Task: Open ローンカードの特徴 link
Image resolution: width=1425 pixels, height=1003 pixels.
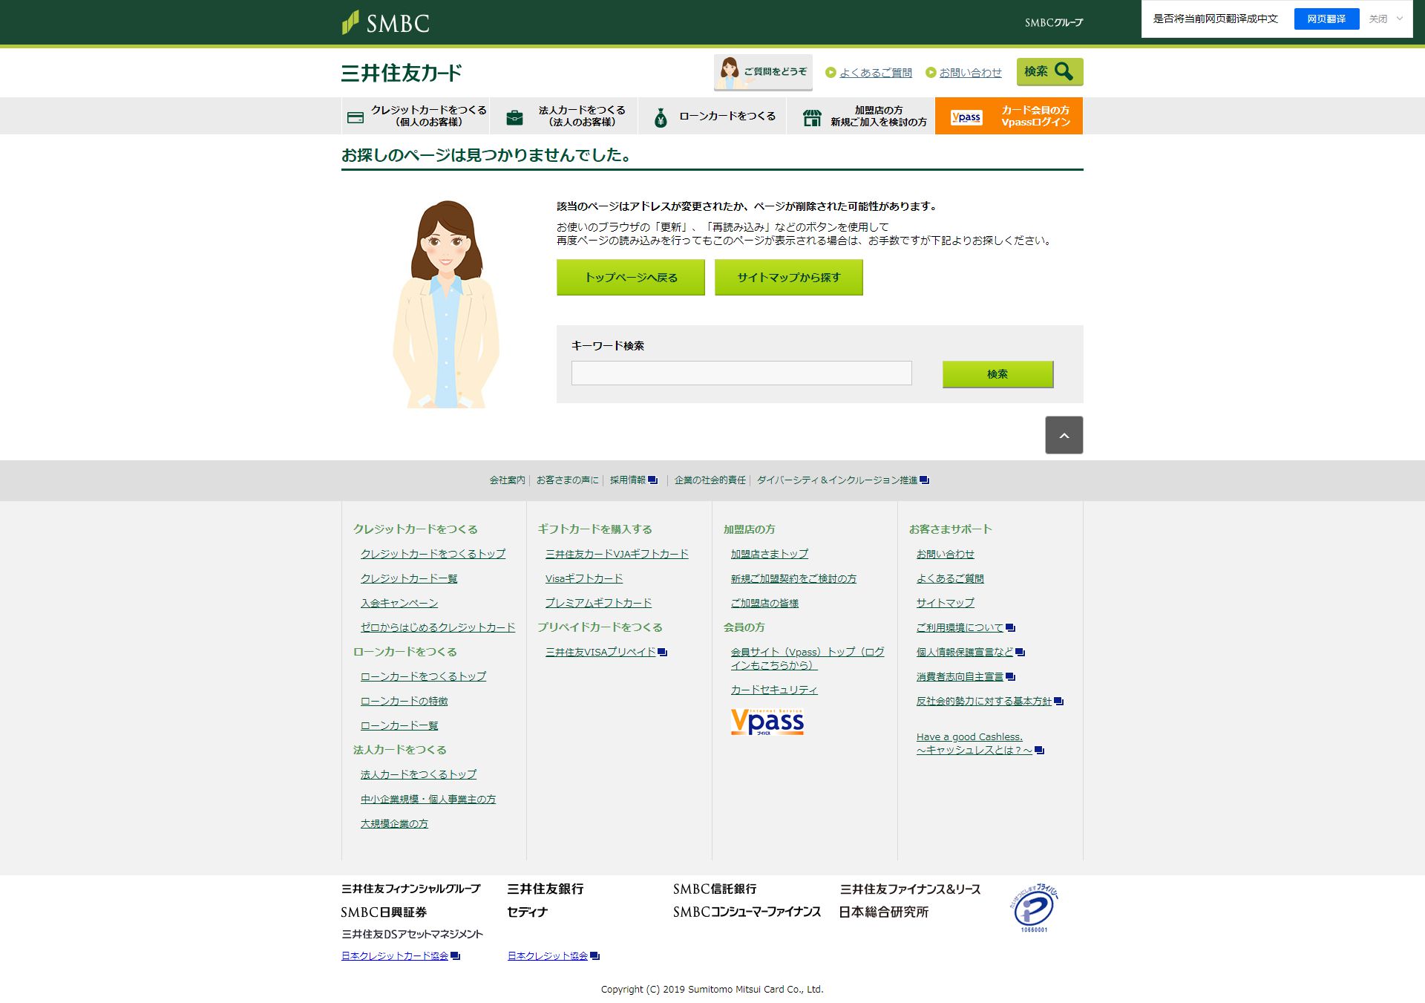Action: point(404,701)
